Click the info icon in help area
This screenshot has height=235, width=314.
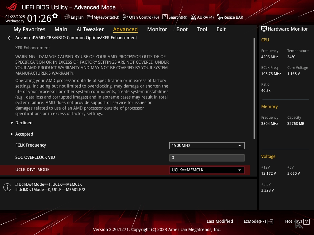[x=7, y=187]
